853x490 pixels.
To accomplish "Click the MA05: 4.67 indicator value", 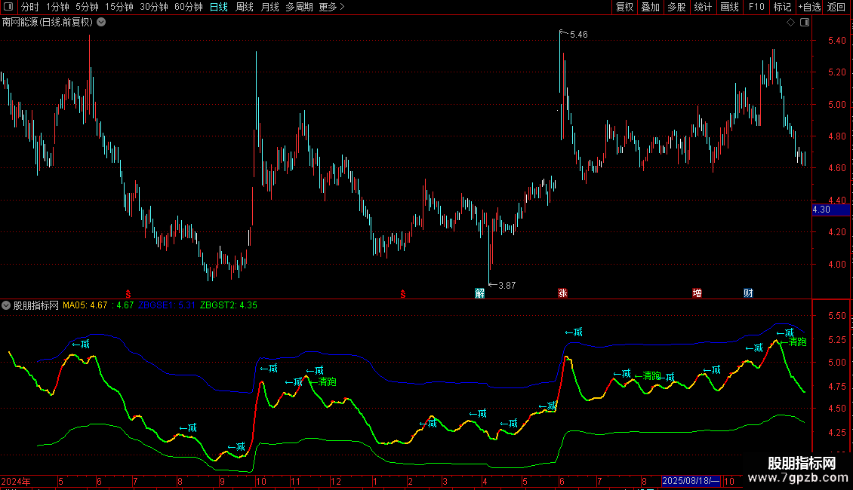I will (85, 305).
